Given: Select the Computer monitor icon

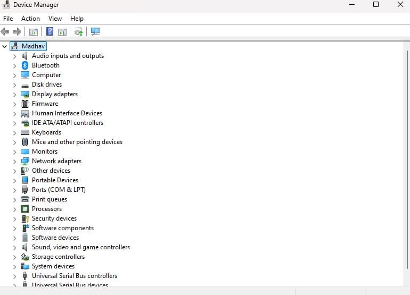Looking at the screenshot, I should (x=25, y=75).
